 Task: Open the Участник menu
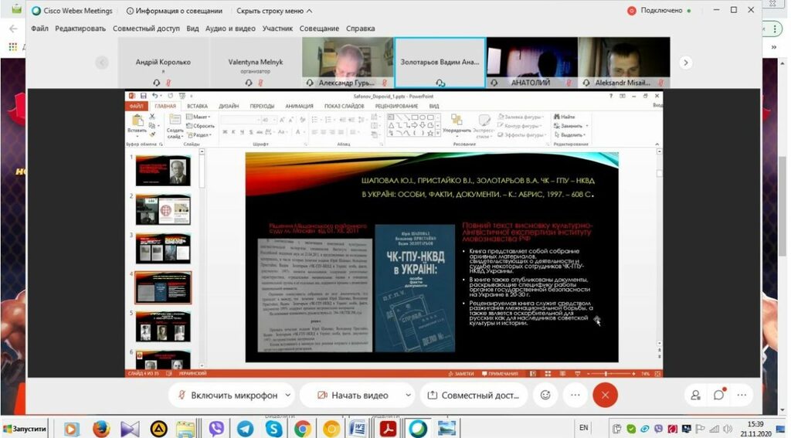pyautogui.click(x=277, y=29)
